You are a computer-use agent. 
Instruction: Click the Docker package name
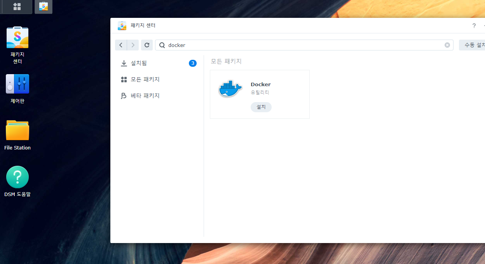[x=261, y=85]
